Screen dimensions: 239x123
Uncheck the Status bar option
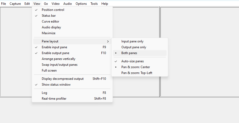72,16
